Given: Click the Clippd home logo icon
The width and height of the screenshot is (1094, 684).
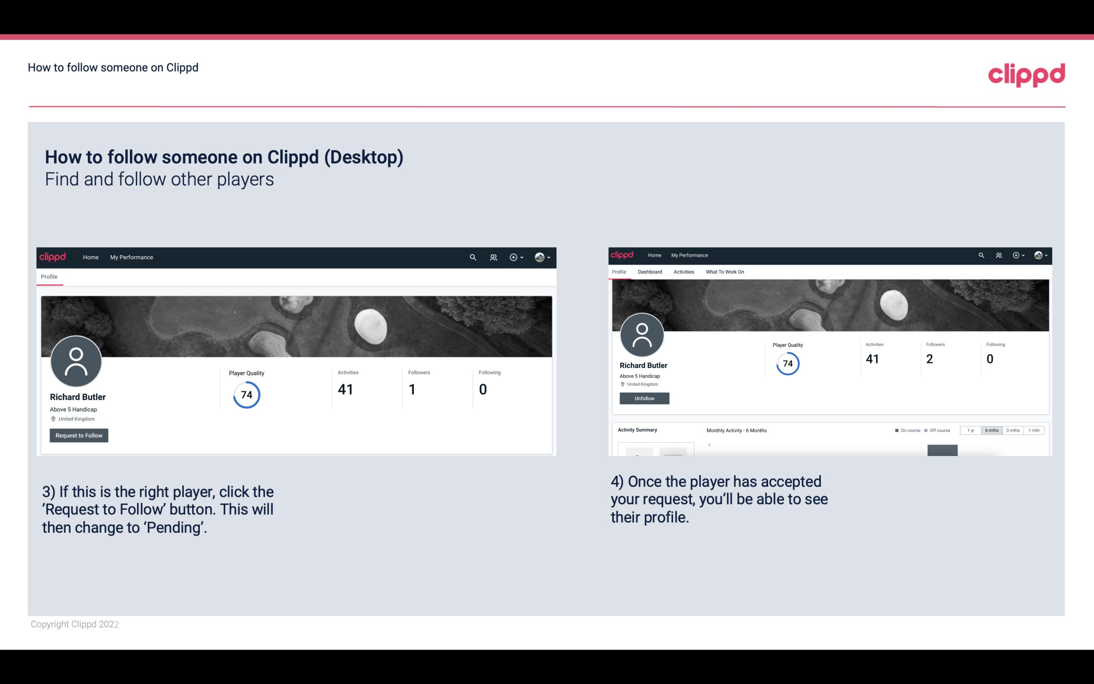Looking at the screenshot, I should [x=52, y=257].
